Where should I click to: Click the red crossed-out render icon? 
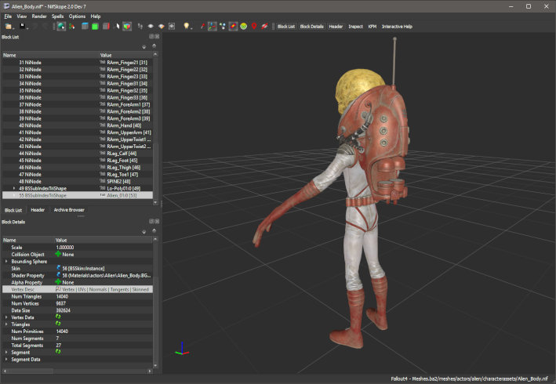click(x=264, y=27)
